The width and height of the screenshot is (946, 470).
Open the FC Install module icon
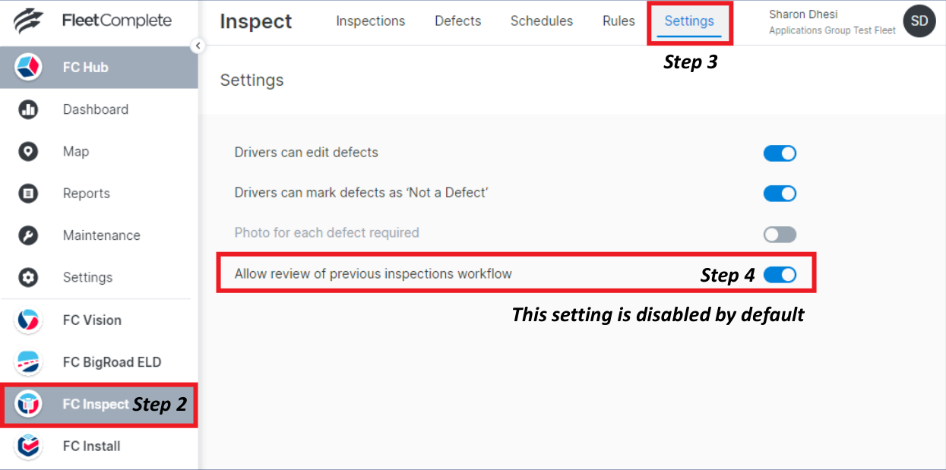pos(27,446)
